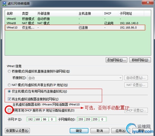Click subnet IP third octet 86

click(x=45, y=119)
